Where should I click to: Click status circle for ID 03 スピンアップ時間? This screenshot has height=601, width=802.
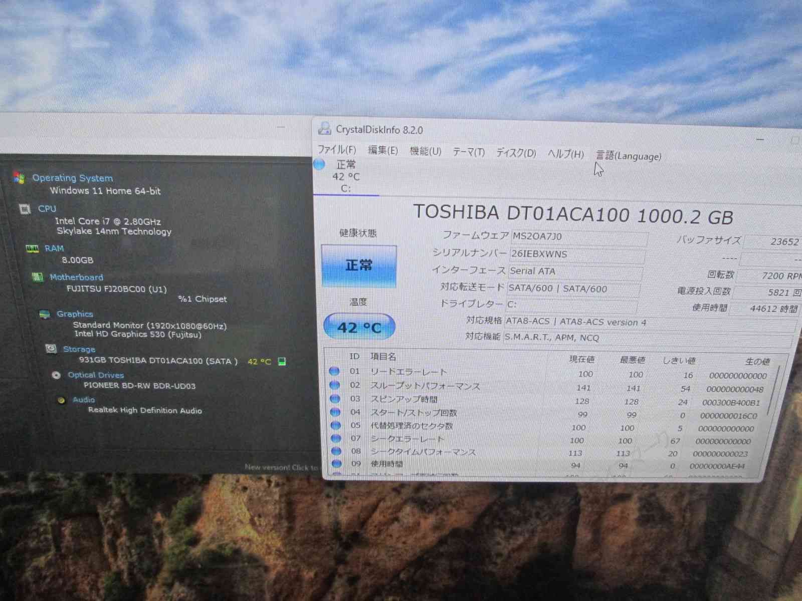click(335, 399)
